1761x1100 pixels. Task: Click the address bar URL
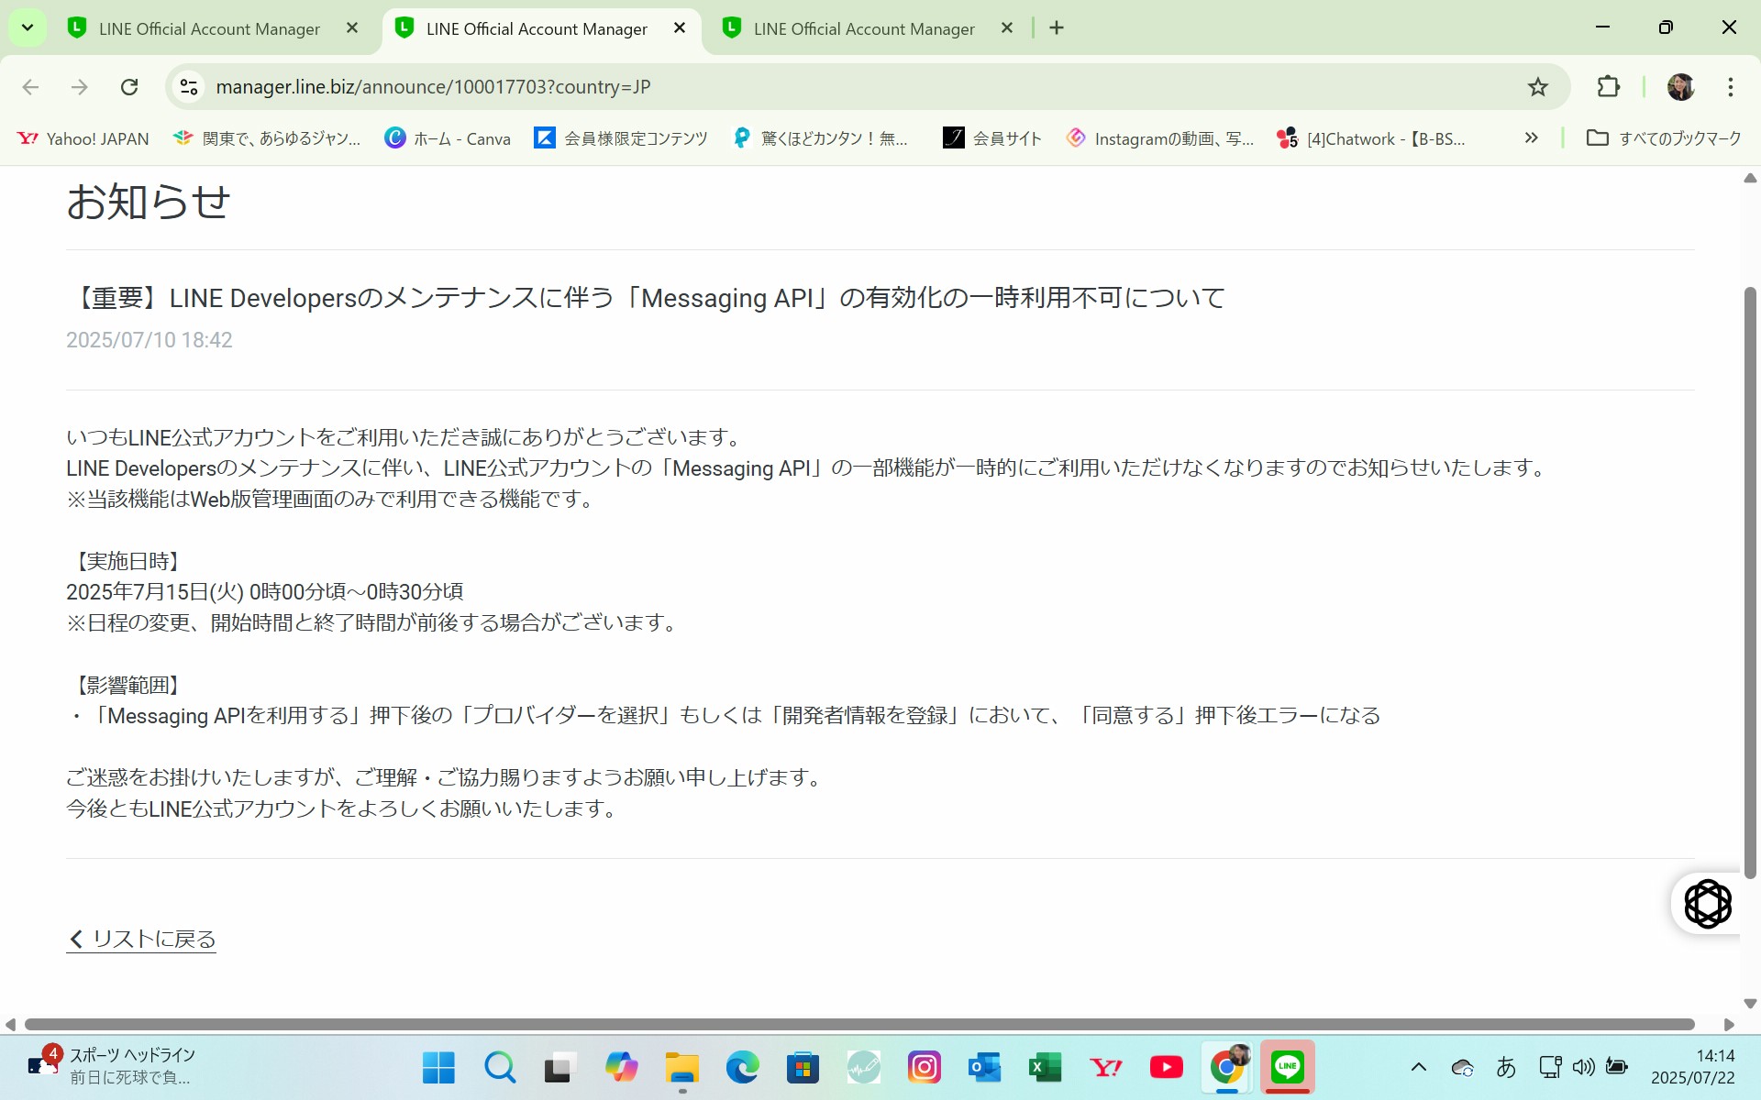click(433, 87)
